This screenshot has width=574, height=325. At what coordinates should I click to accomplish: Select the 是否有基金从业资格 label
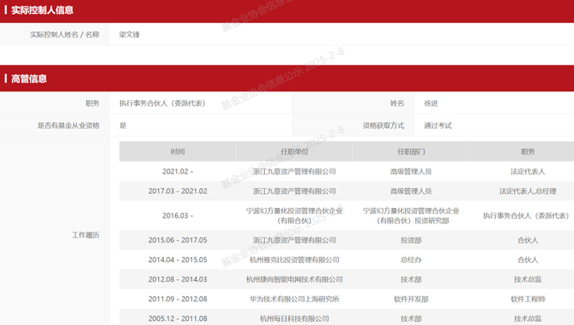coord(68,125)
